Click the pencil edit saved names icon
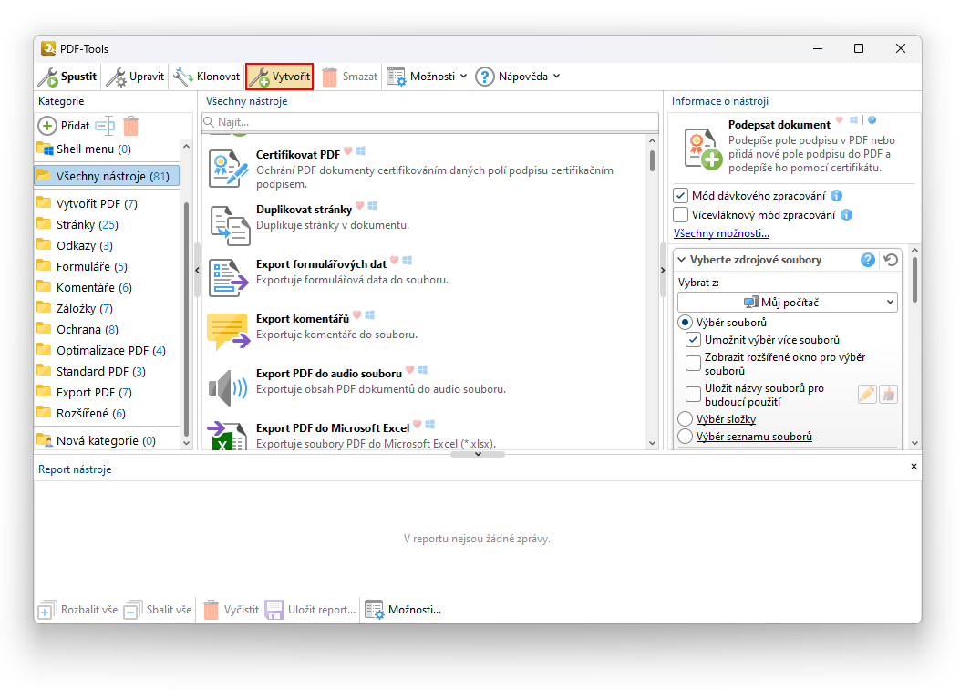The height and width of the screenshot is (690, 960). (x=867, y=395)
